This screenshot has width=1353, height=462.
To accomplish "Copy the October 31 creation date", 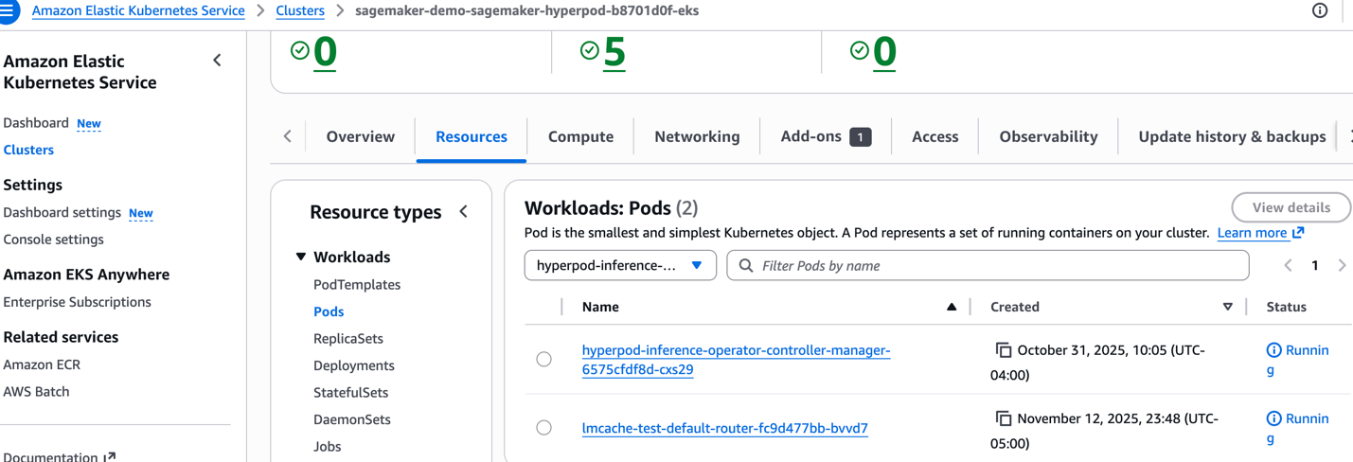I will coord(1004,350).
